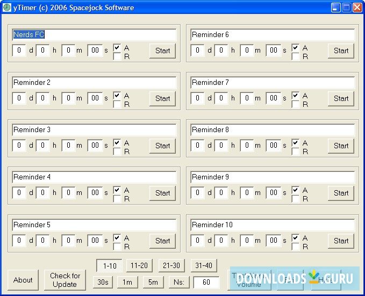
Task: Start the Reminder 5 timer
Action: point(162,241)
